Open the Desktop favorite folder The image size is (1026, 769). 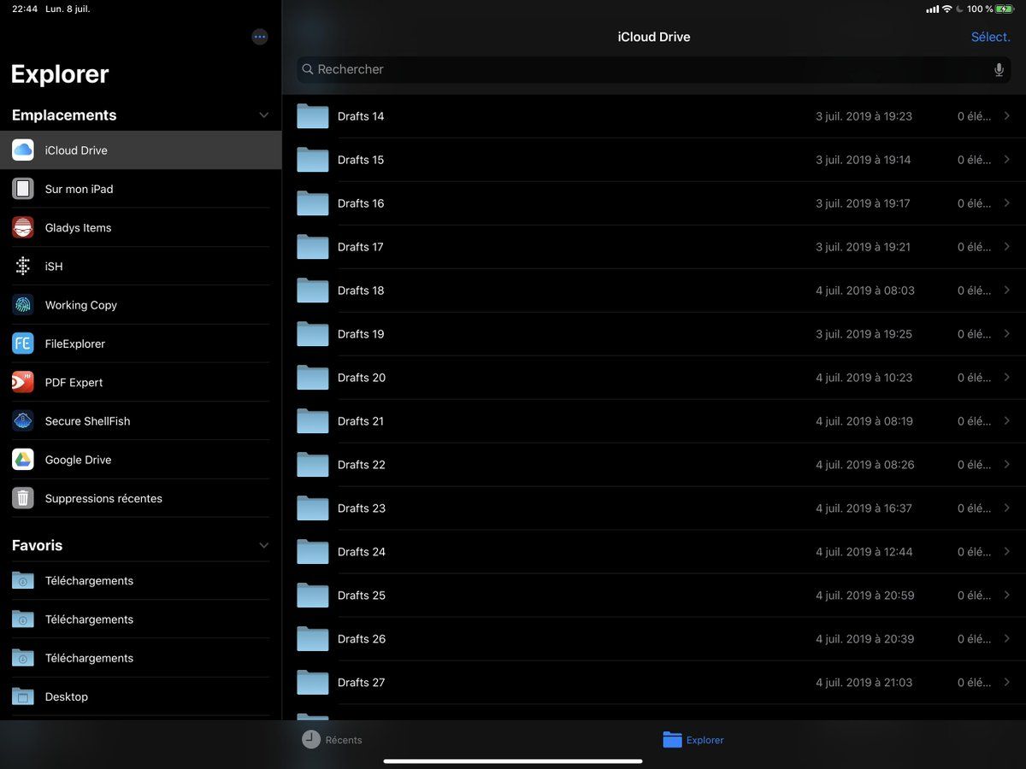(x=66, y=696)
